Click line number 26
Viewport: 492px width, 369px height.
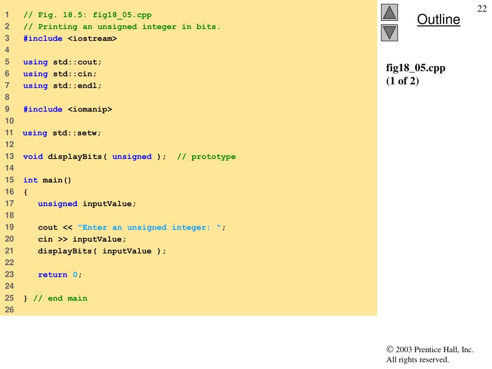coord(9,310)
